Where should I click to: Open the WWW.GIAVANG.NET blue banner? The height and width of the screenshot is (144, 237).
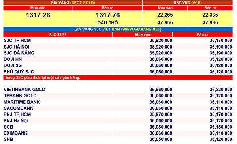(118, 29)
